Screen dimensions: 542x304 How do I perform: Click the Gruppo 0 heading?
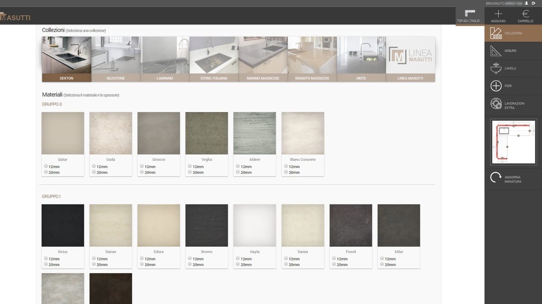point(52,104)
